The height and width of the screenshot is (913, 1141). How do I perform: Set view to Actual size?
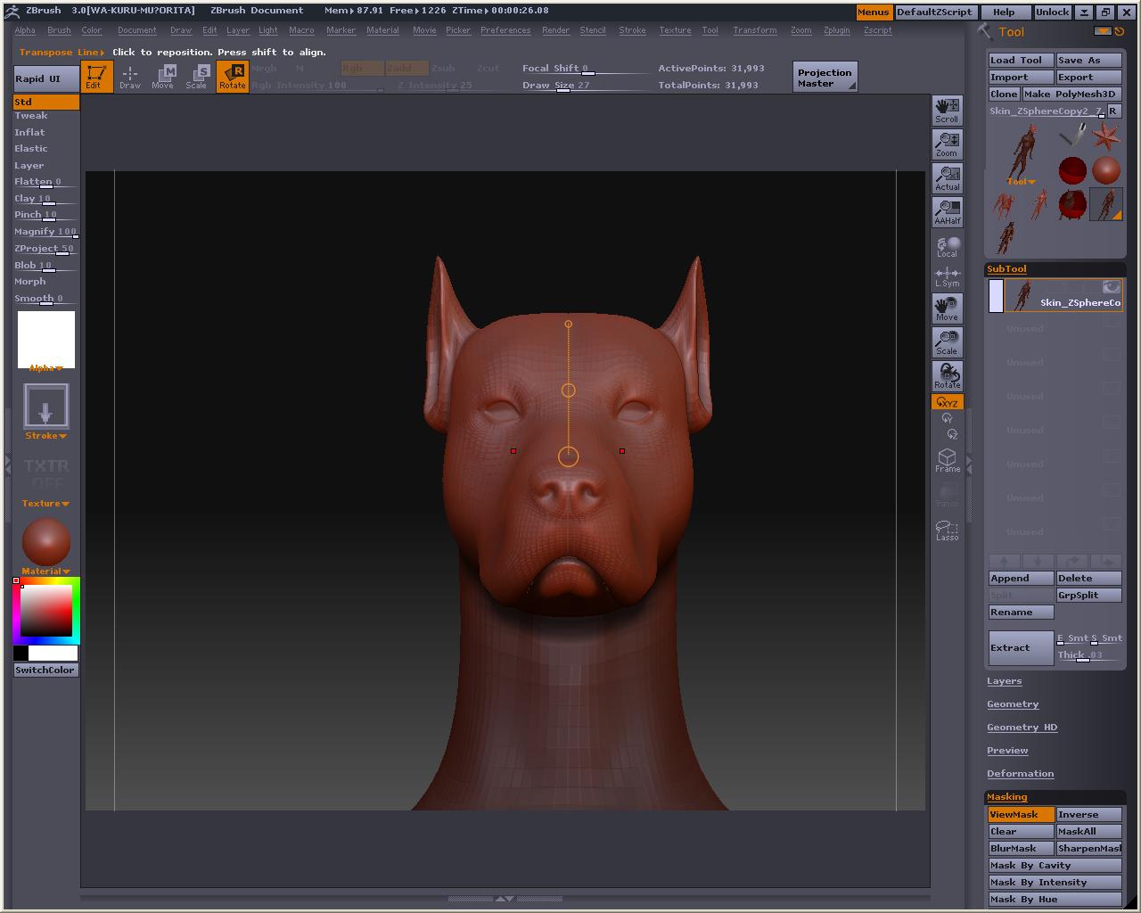[947, 178]
